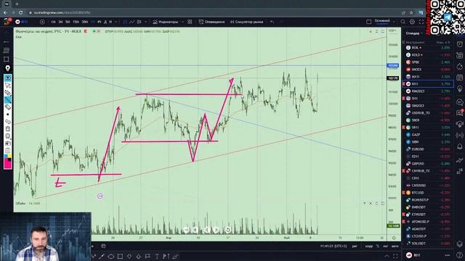Image resolution: width=465 pixels, height=261 pixels.
Task: Switch to the 1H timeframe
Action: coord(93,22)
